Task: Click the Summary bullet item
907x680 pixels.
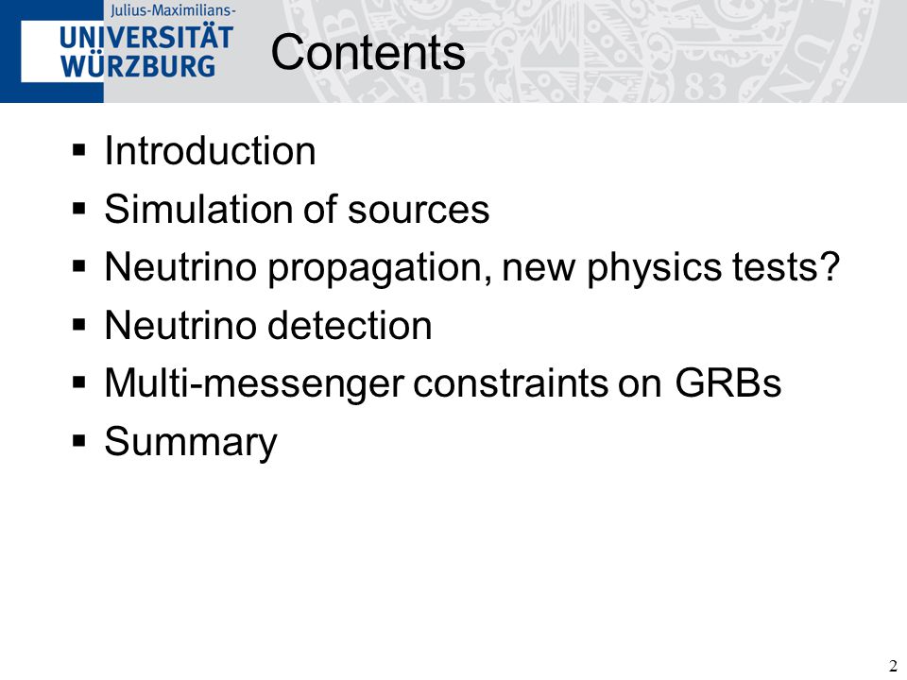Action: click(191, 442)
